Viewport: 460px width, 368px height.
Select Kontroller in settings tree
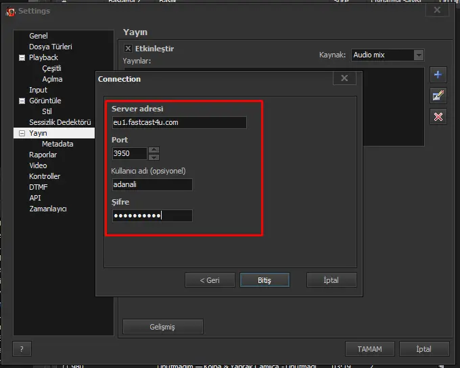pos(45,176)
